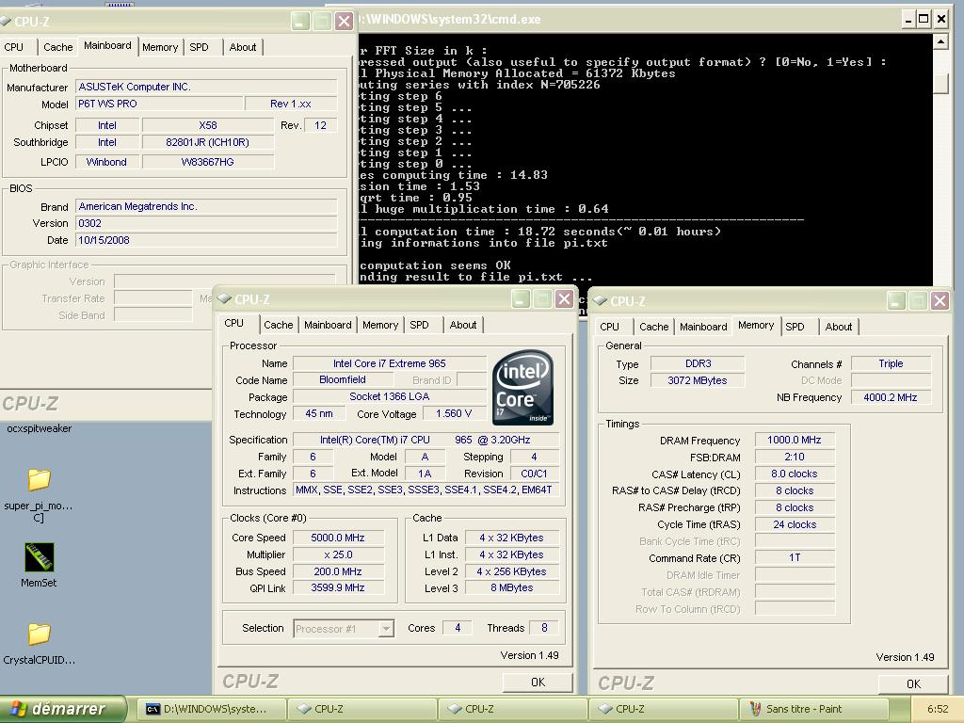Image resolution: width=964 pixels, height=723 pixels.
Task: Click the P6T WS PRO model field
Action: tap(158, 104)
